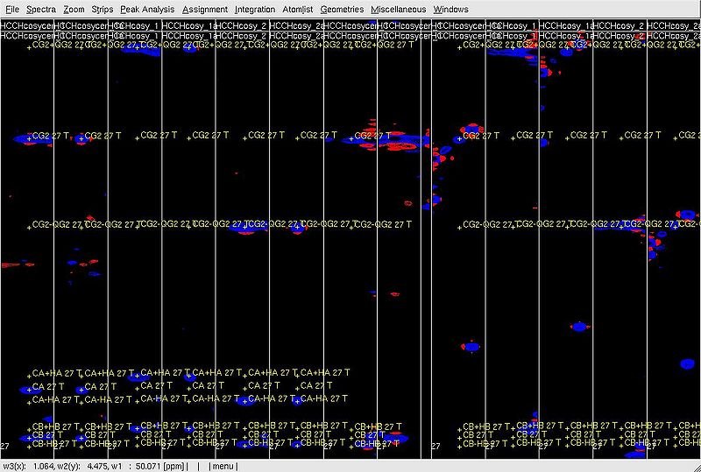
Task: Select the leftmost CA 27 T peak label
Action: (48, 386)
